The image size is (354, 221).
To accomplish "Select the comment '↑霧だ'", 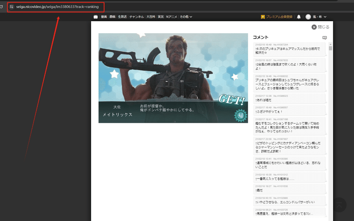I will pyautogui.click(x=289, y=189).
